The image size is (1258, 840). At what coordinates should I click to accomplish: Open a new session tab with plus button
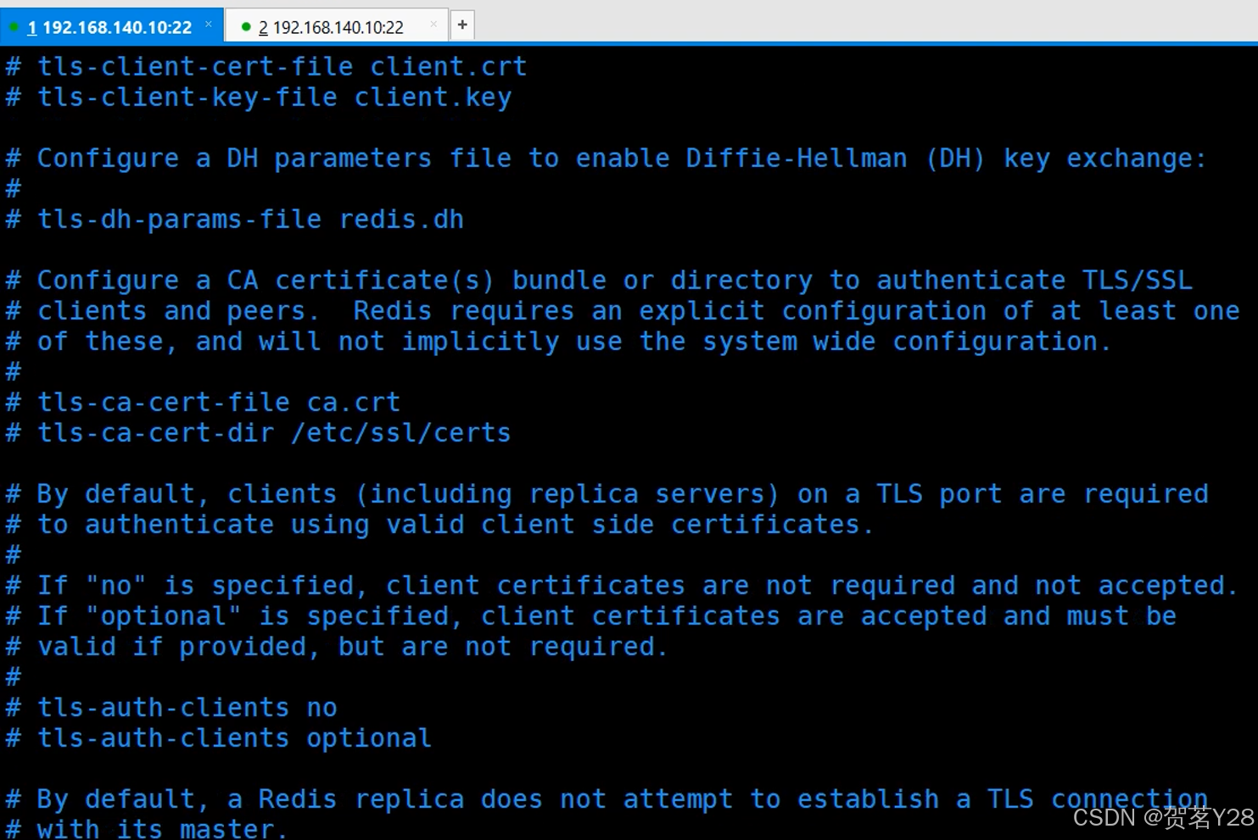click(x=462, y=25)
